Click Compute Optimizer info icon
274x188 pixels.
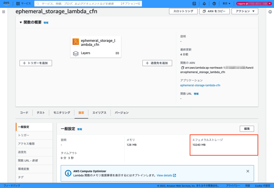68,173
